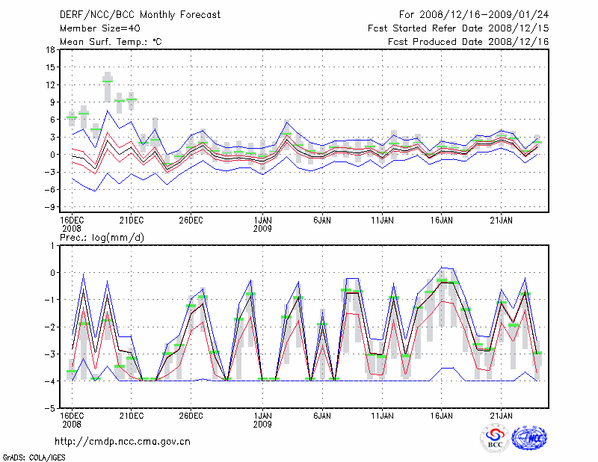Image resolution: width=598 pixels, height=462 pixels.
Task: Click the 11JAN label under precipitation chart
Action: 382,414
